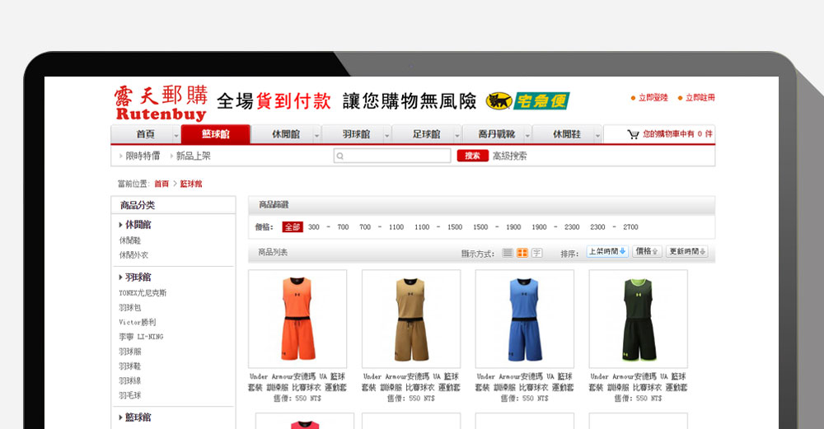Open the tan basketball jersey thumbnail
The width and height of the screenshot is (824, 429).
click(x=411, y=319)
